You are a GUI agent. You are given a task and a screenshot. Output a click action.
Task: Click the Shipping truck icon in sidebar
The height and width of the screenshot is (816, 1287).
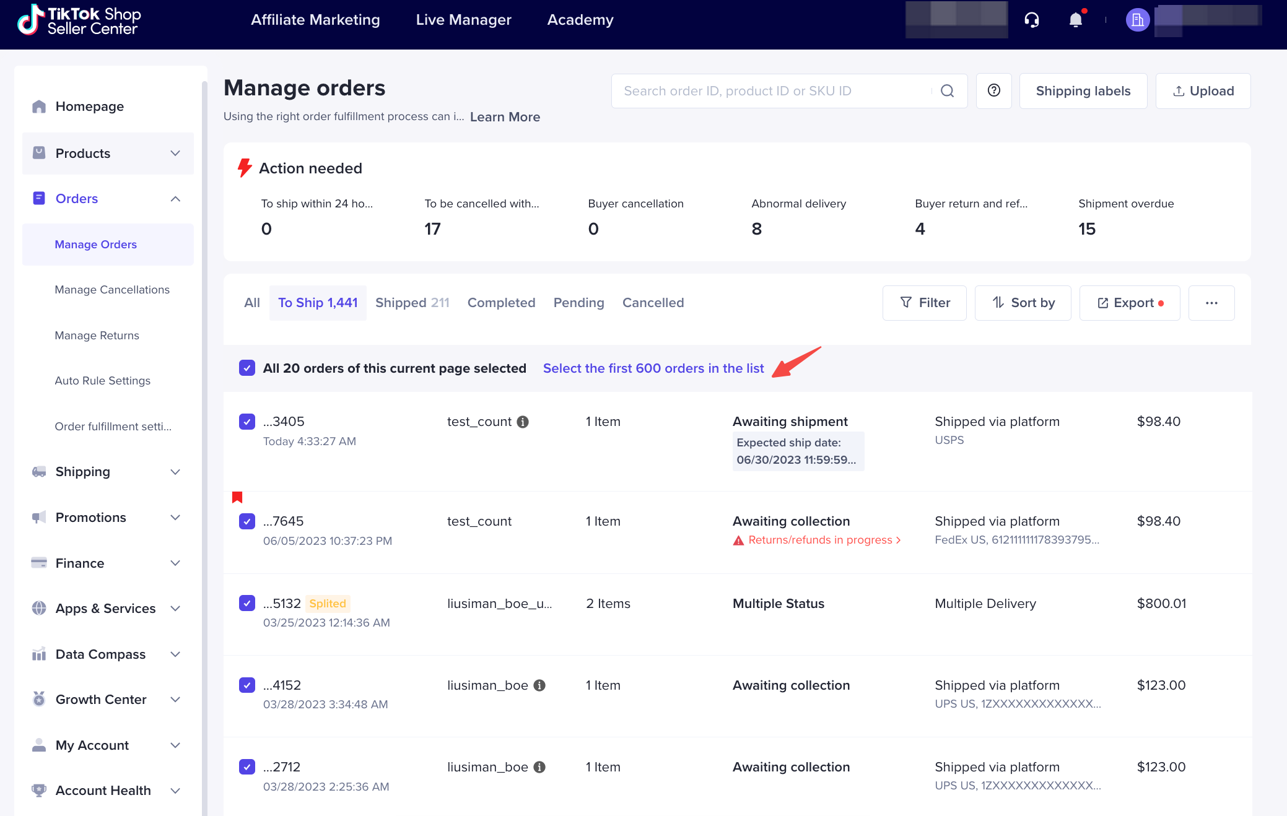point(39,472)
